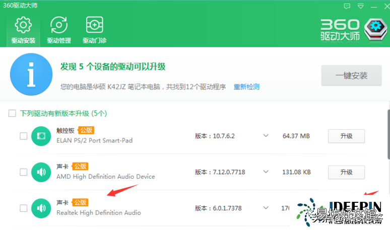Tick the AMD High Definition Audio checkbox

[x=23, y=172]
